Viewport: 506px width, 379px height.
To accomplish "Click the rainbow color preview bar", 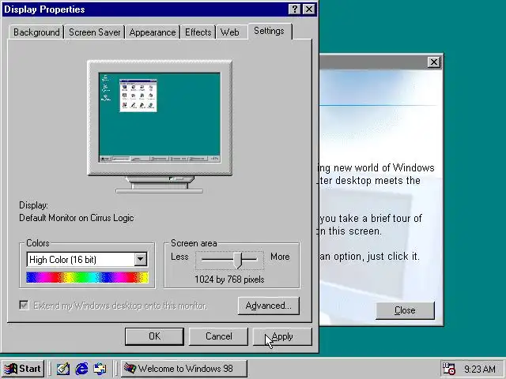I will tap(87, 277).
